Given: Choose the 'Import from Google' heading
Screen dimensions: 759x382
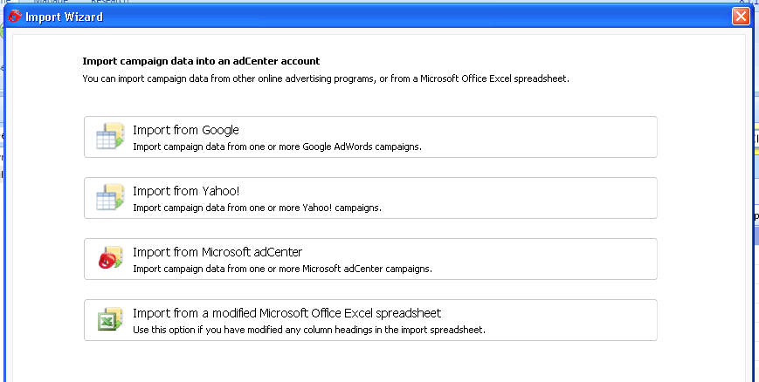Looking at the screenshot, I should (x=186, y=130).
